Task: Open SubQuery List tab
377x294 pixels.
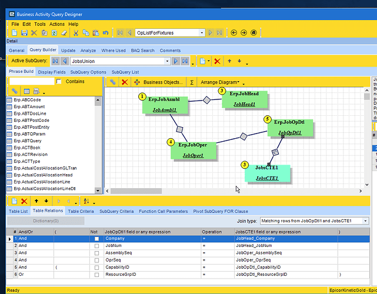Action: (125, 72)
